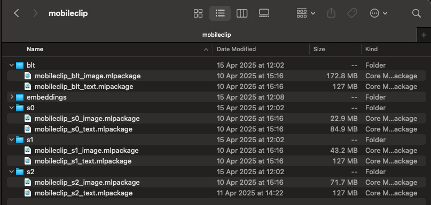Click the 22.9 MB size value

[344, 118]
